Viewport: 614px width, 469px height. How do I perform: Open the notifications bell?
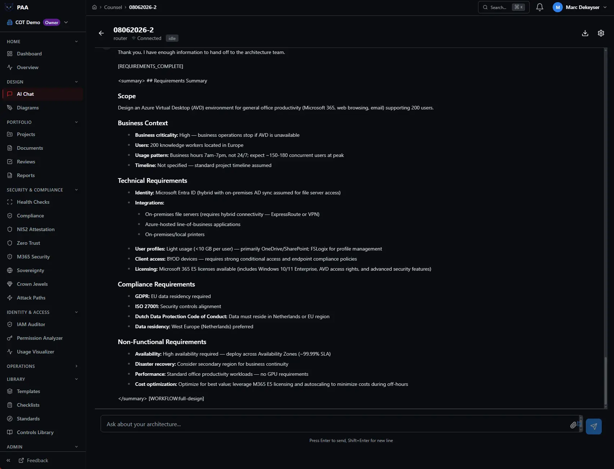(540, 7)
